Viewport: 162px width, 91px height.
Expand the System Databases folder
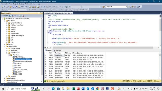coord(7,23)
